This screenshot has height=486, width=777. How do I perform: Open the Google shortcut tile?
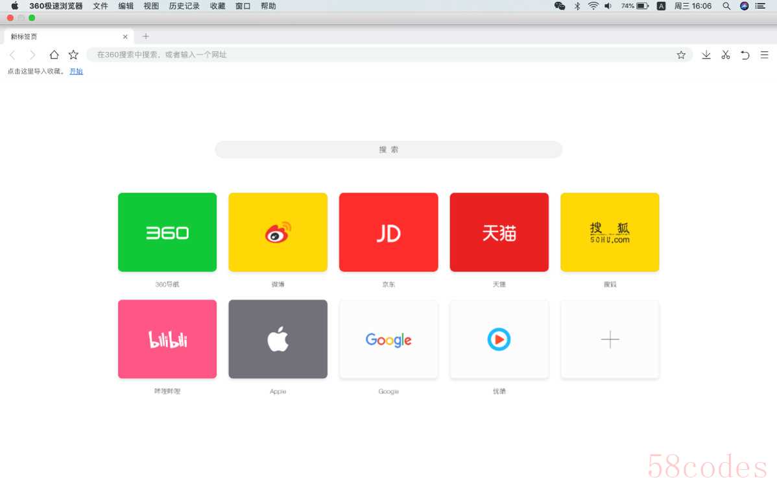(388, 339)
